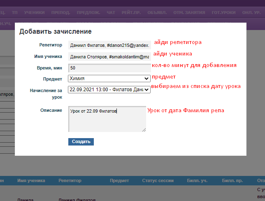Screen dimensions: 265x201
Task: Click the Билл. пр. column header
Action: point(232,180)
